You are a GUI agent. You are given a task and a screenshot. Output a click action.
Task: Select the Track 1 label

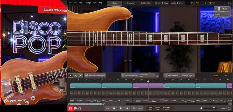click(217, 75)
